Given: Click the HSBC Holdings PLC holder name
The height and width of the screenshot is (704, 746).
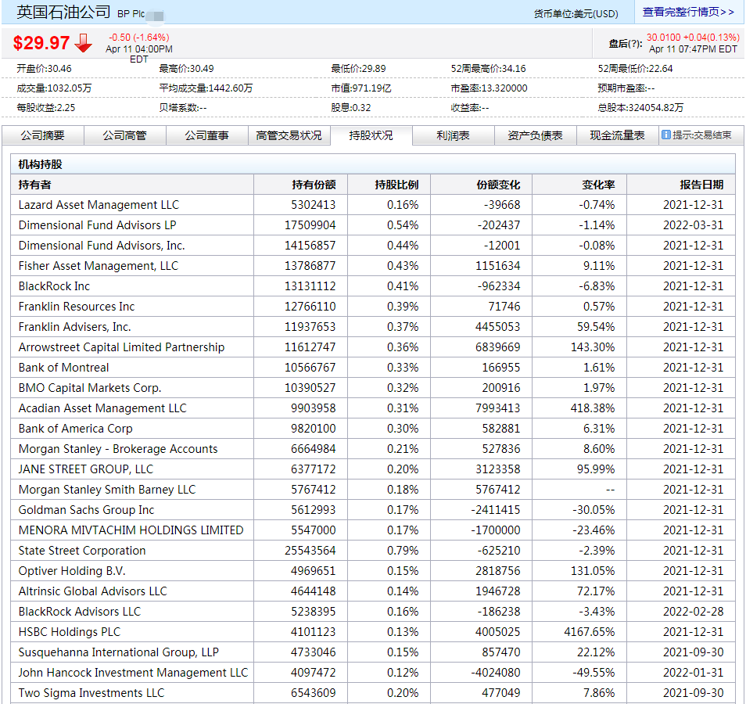Looking at the screenshot, I should (x=70, y=632).
